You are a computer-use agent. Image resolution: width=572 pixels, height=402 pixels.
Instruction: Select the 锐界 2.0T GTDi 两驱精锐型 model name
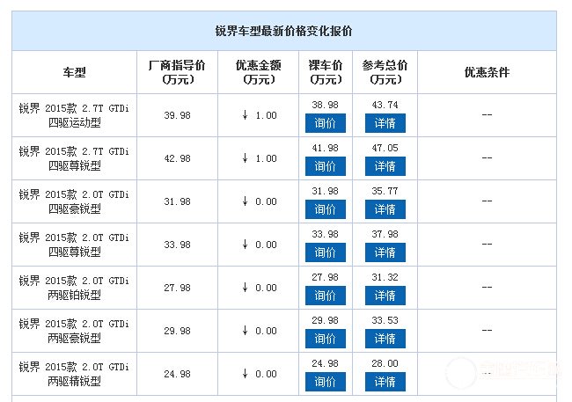click(x=75, y=374)
